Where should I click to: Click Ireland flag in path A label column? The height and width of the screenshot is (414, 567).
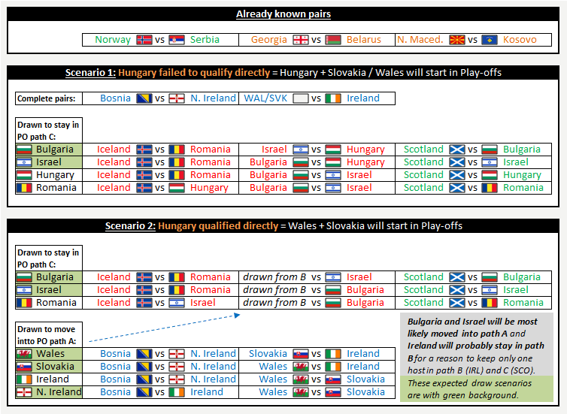(x=24, y=379)
